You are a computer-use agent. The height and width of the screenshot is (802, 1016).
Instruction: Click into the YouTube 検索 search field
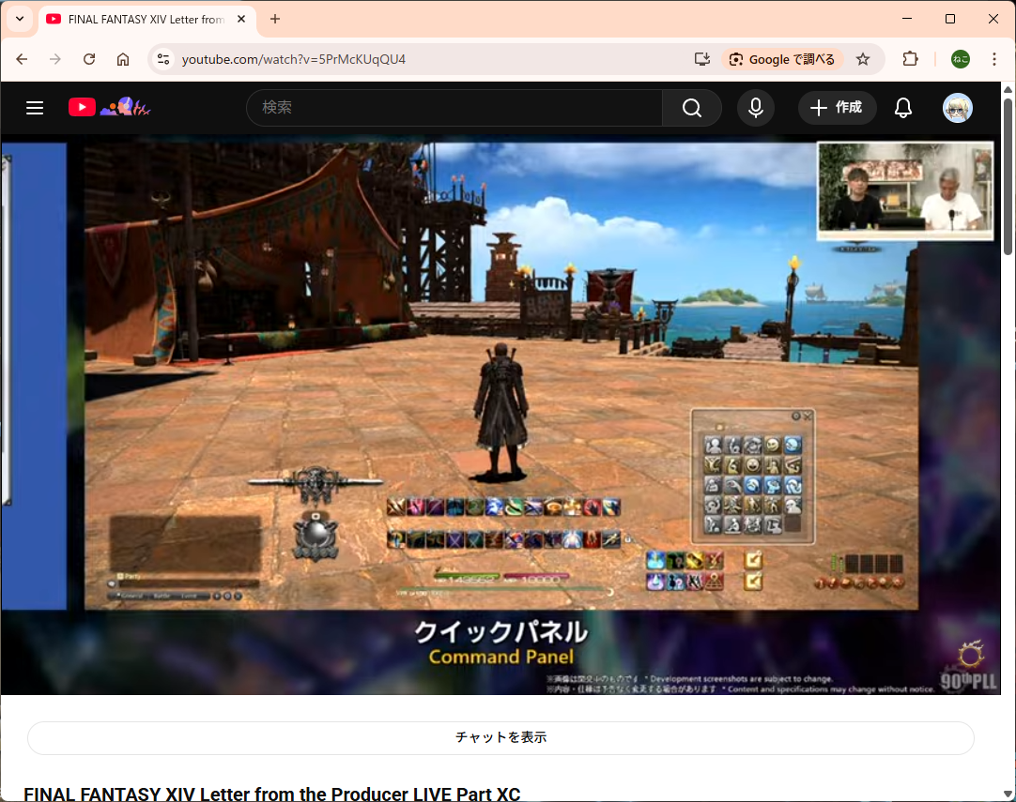click(455, 108)
